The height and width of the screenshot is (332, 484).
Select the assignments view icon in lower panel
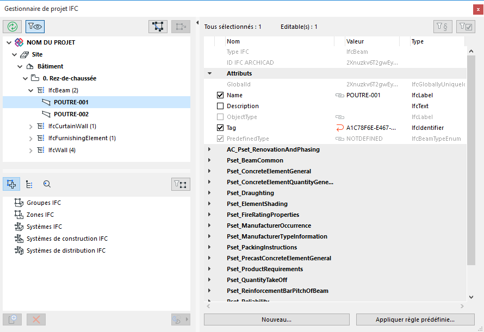(11, 184)
